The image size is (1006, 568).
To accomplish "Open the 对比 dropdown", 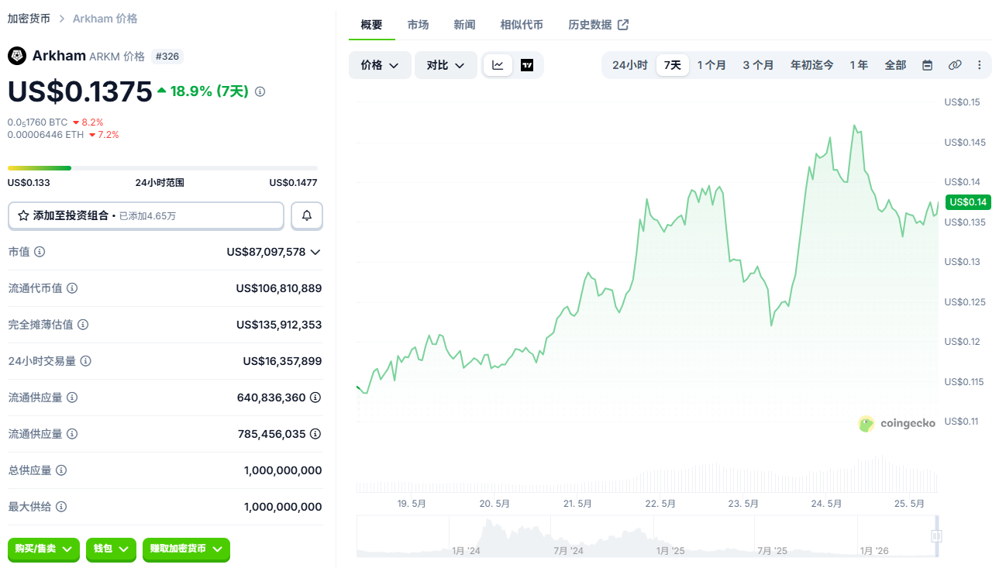I will [446, 65].
